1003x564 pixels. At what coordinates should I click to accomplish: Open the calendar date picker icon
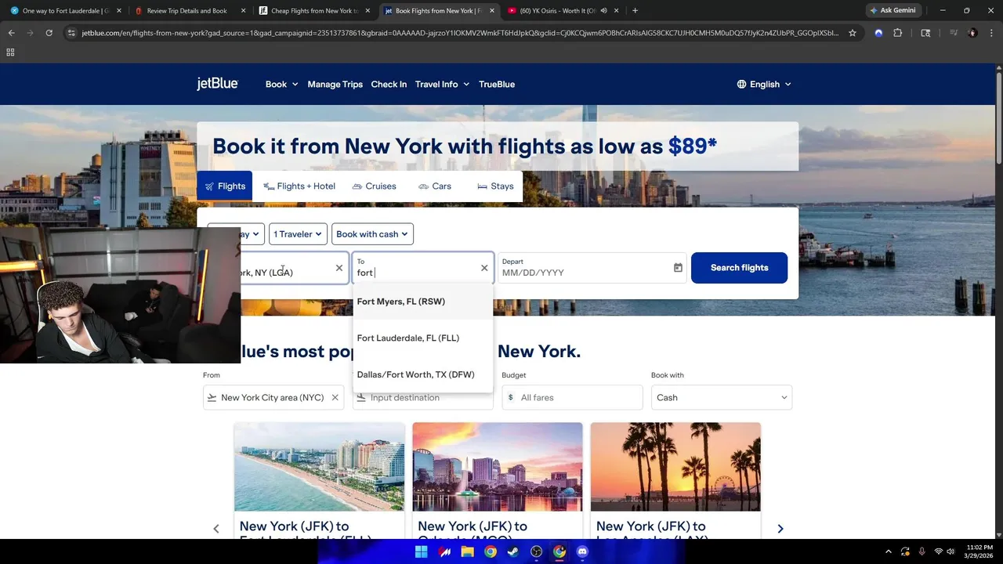tap(678, 268)
